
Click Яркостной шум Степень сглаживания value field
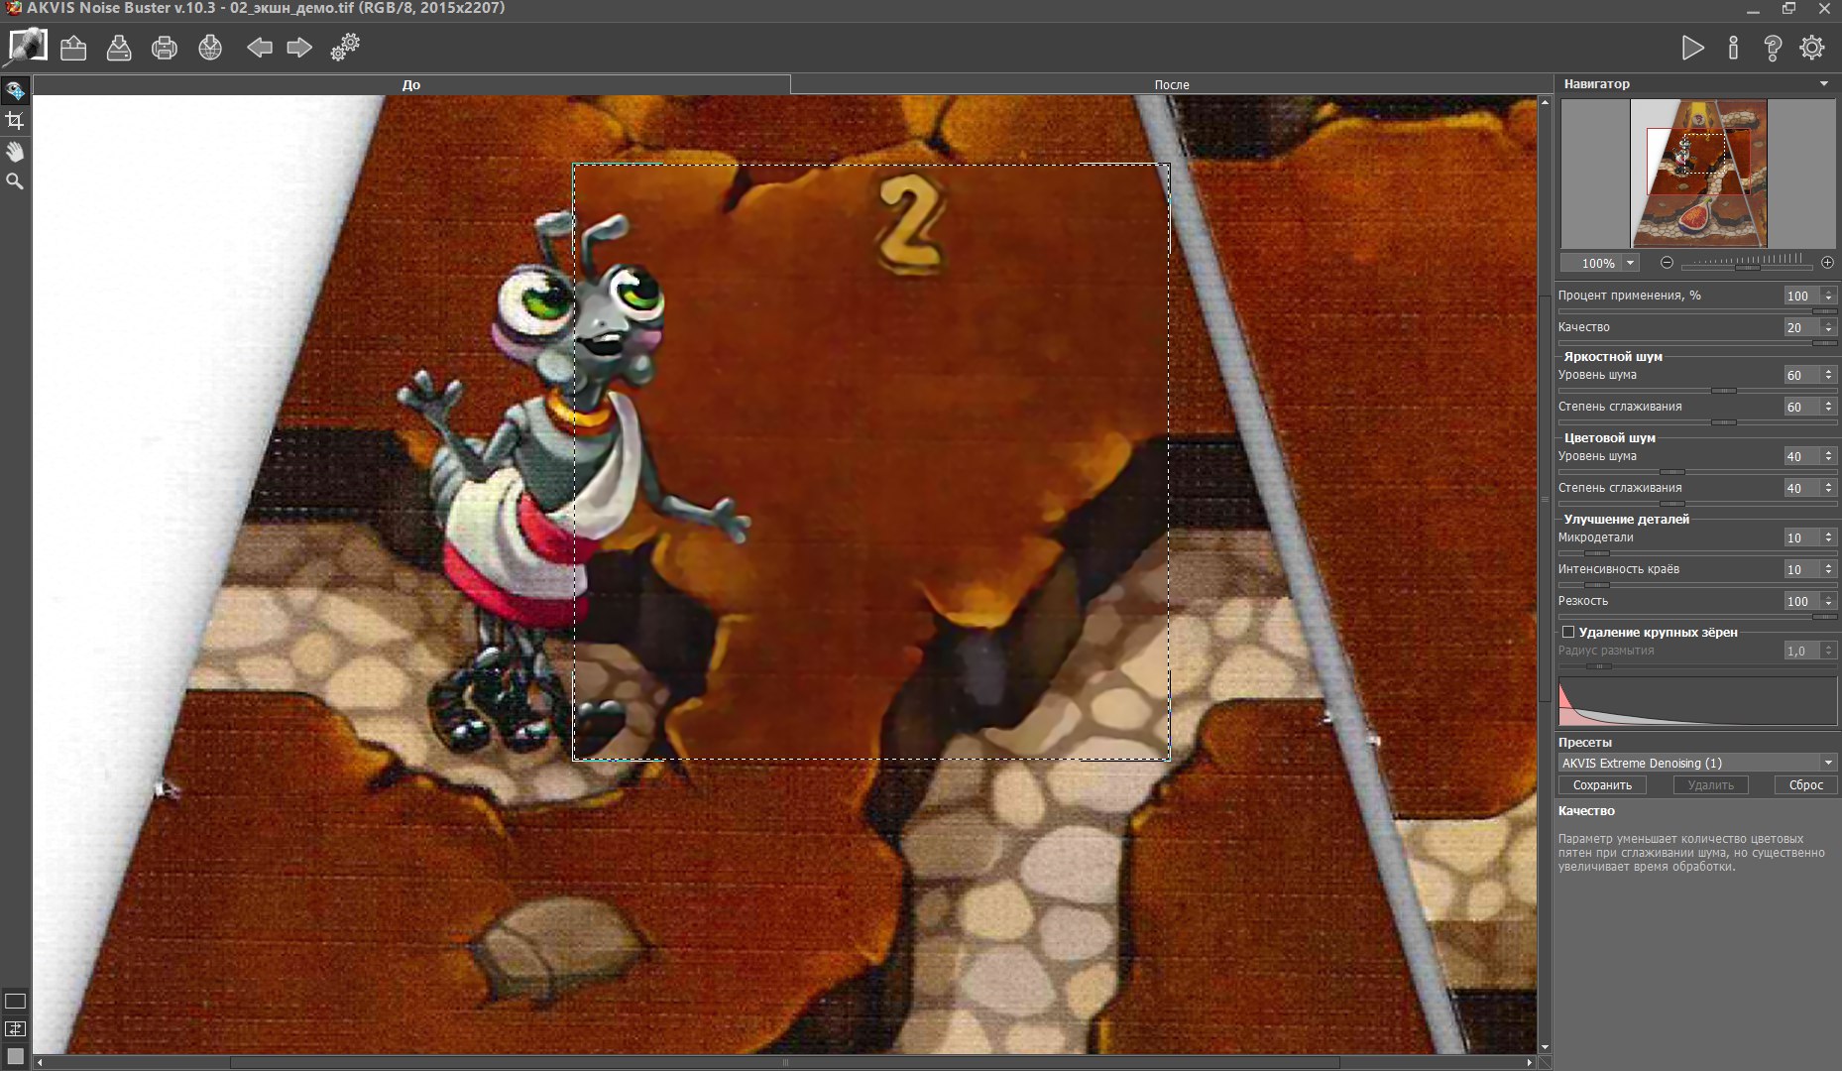click(x=1802, y=407)
